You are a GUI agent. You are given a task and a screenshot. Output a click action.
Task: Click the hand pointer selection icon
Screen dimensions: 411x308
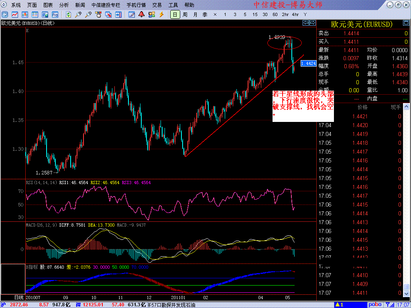(98, 15)
